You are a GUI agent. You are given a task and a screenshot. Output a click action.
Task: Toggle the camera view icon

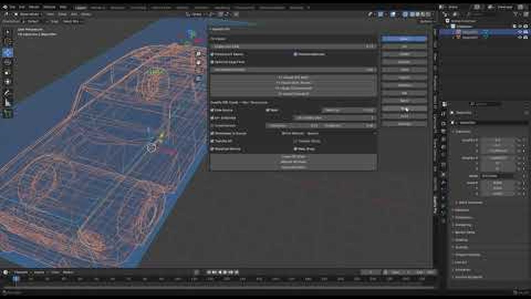click(199, 71)
